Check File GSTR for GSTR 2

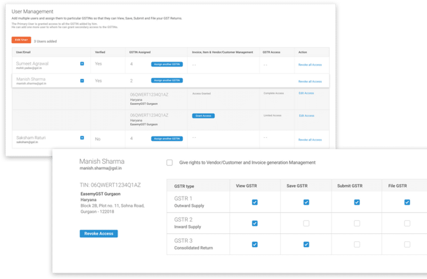(407, 223)
